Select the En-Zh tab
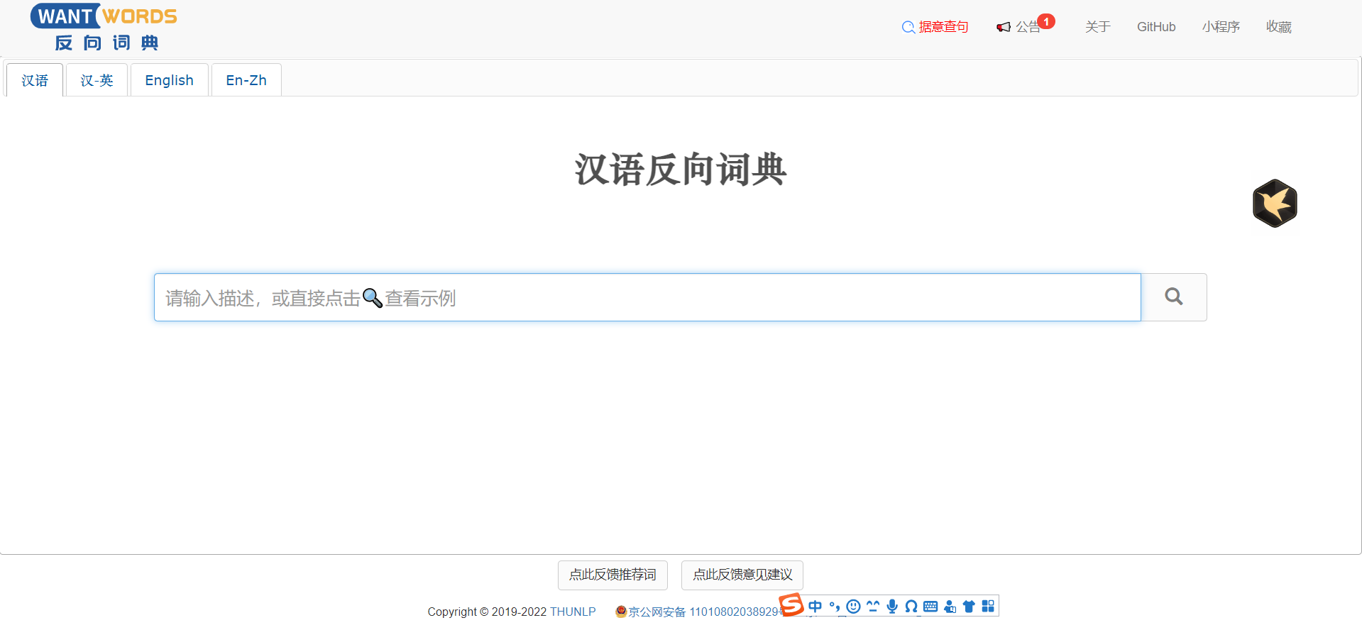The image size is (1362, 630). point(246,80)
